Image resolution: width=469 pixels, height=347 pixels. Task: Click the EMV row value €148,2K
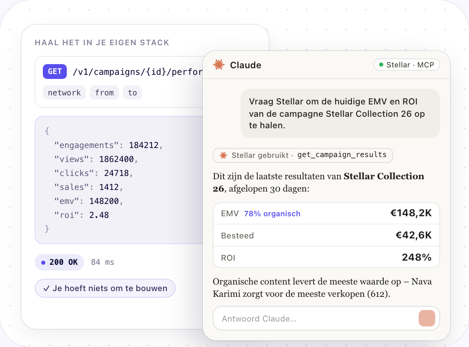tap(411, 213)
